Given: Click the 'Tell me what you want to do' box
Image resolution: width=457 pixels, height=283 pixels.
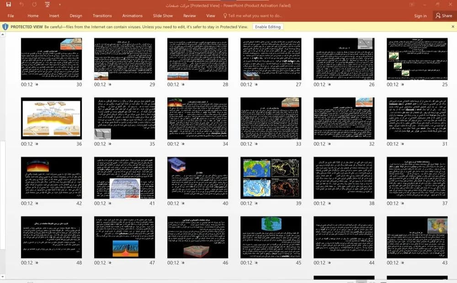Looking at the screenshot, I should click(x=252, y=15).
